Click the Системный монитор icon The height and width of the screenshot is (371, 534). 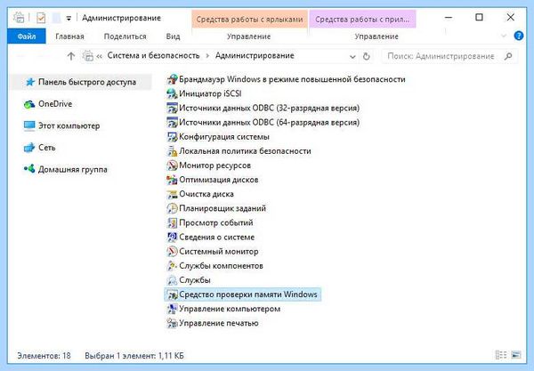click(172, 251)
